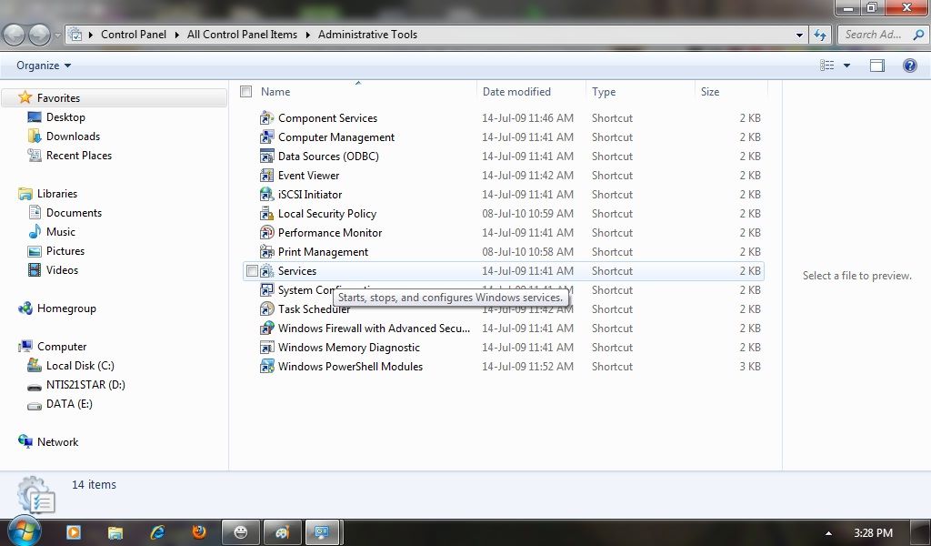The width and height of the screenshot is (931, 546).
Task: Select the Print Management icon
Action: point(266,252)
